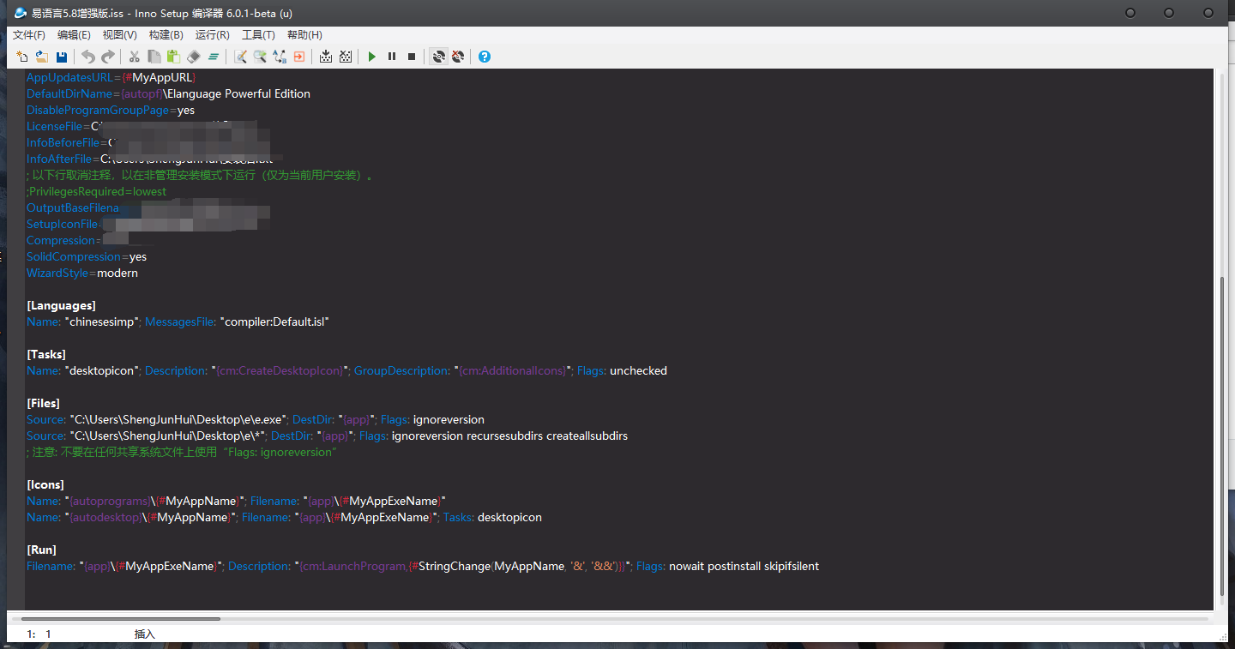Open an existing script file
Viewport: 1235px width, 649px height.
(x=41, y=57)
